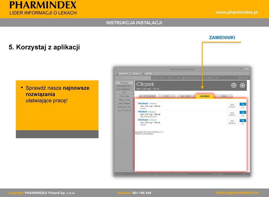Click the PHARMINDEX logo
Screen dimensions: 269x197
(43, 8)
